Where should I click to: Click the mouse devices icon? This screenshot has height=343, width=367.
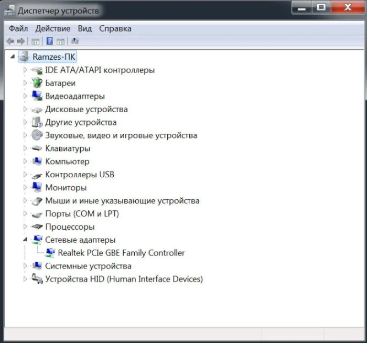[37, 201]
